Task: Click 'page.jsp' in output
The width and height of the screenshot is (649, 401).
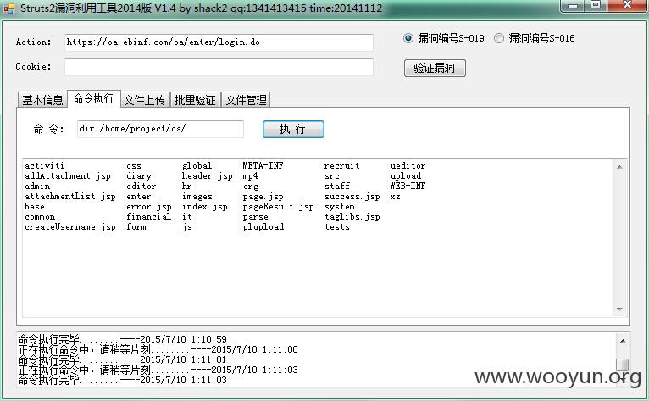Action: 263,197
